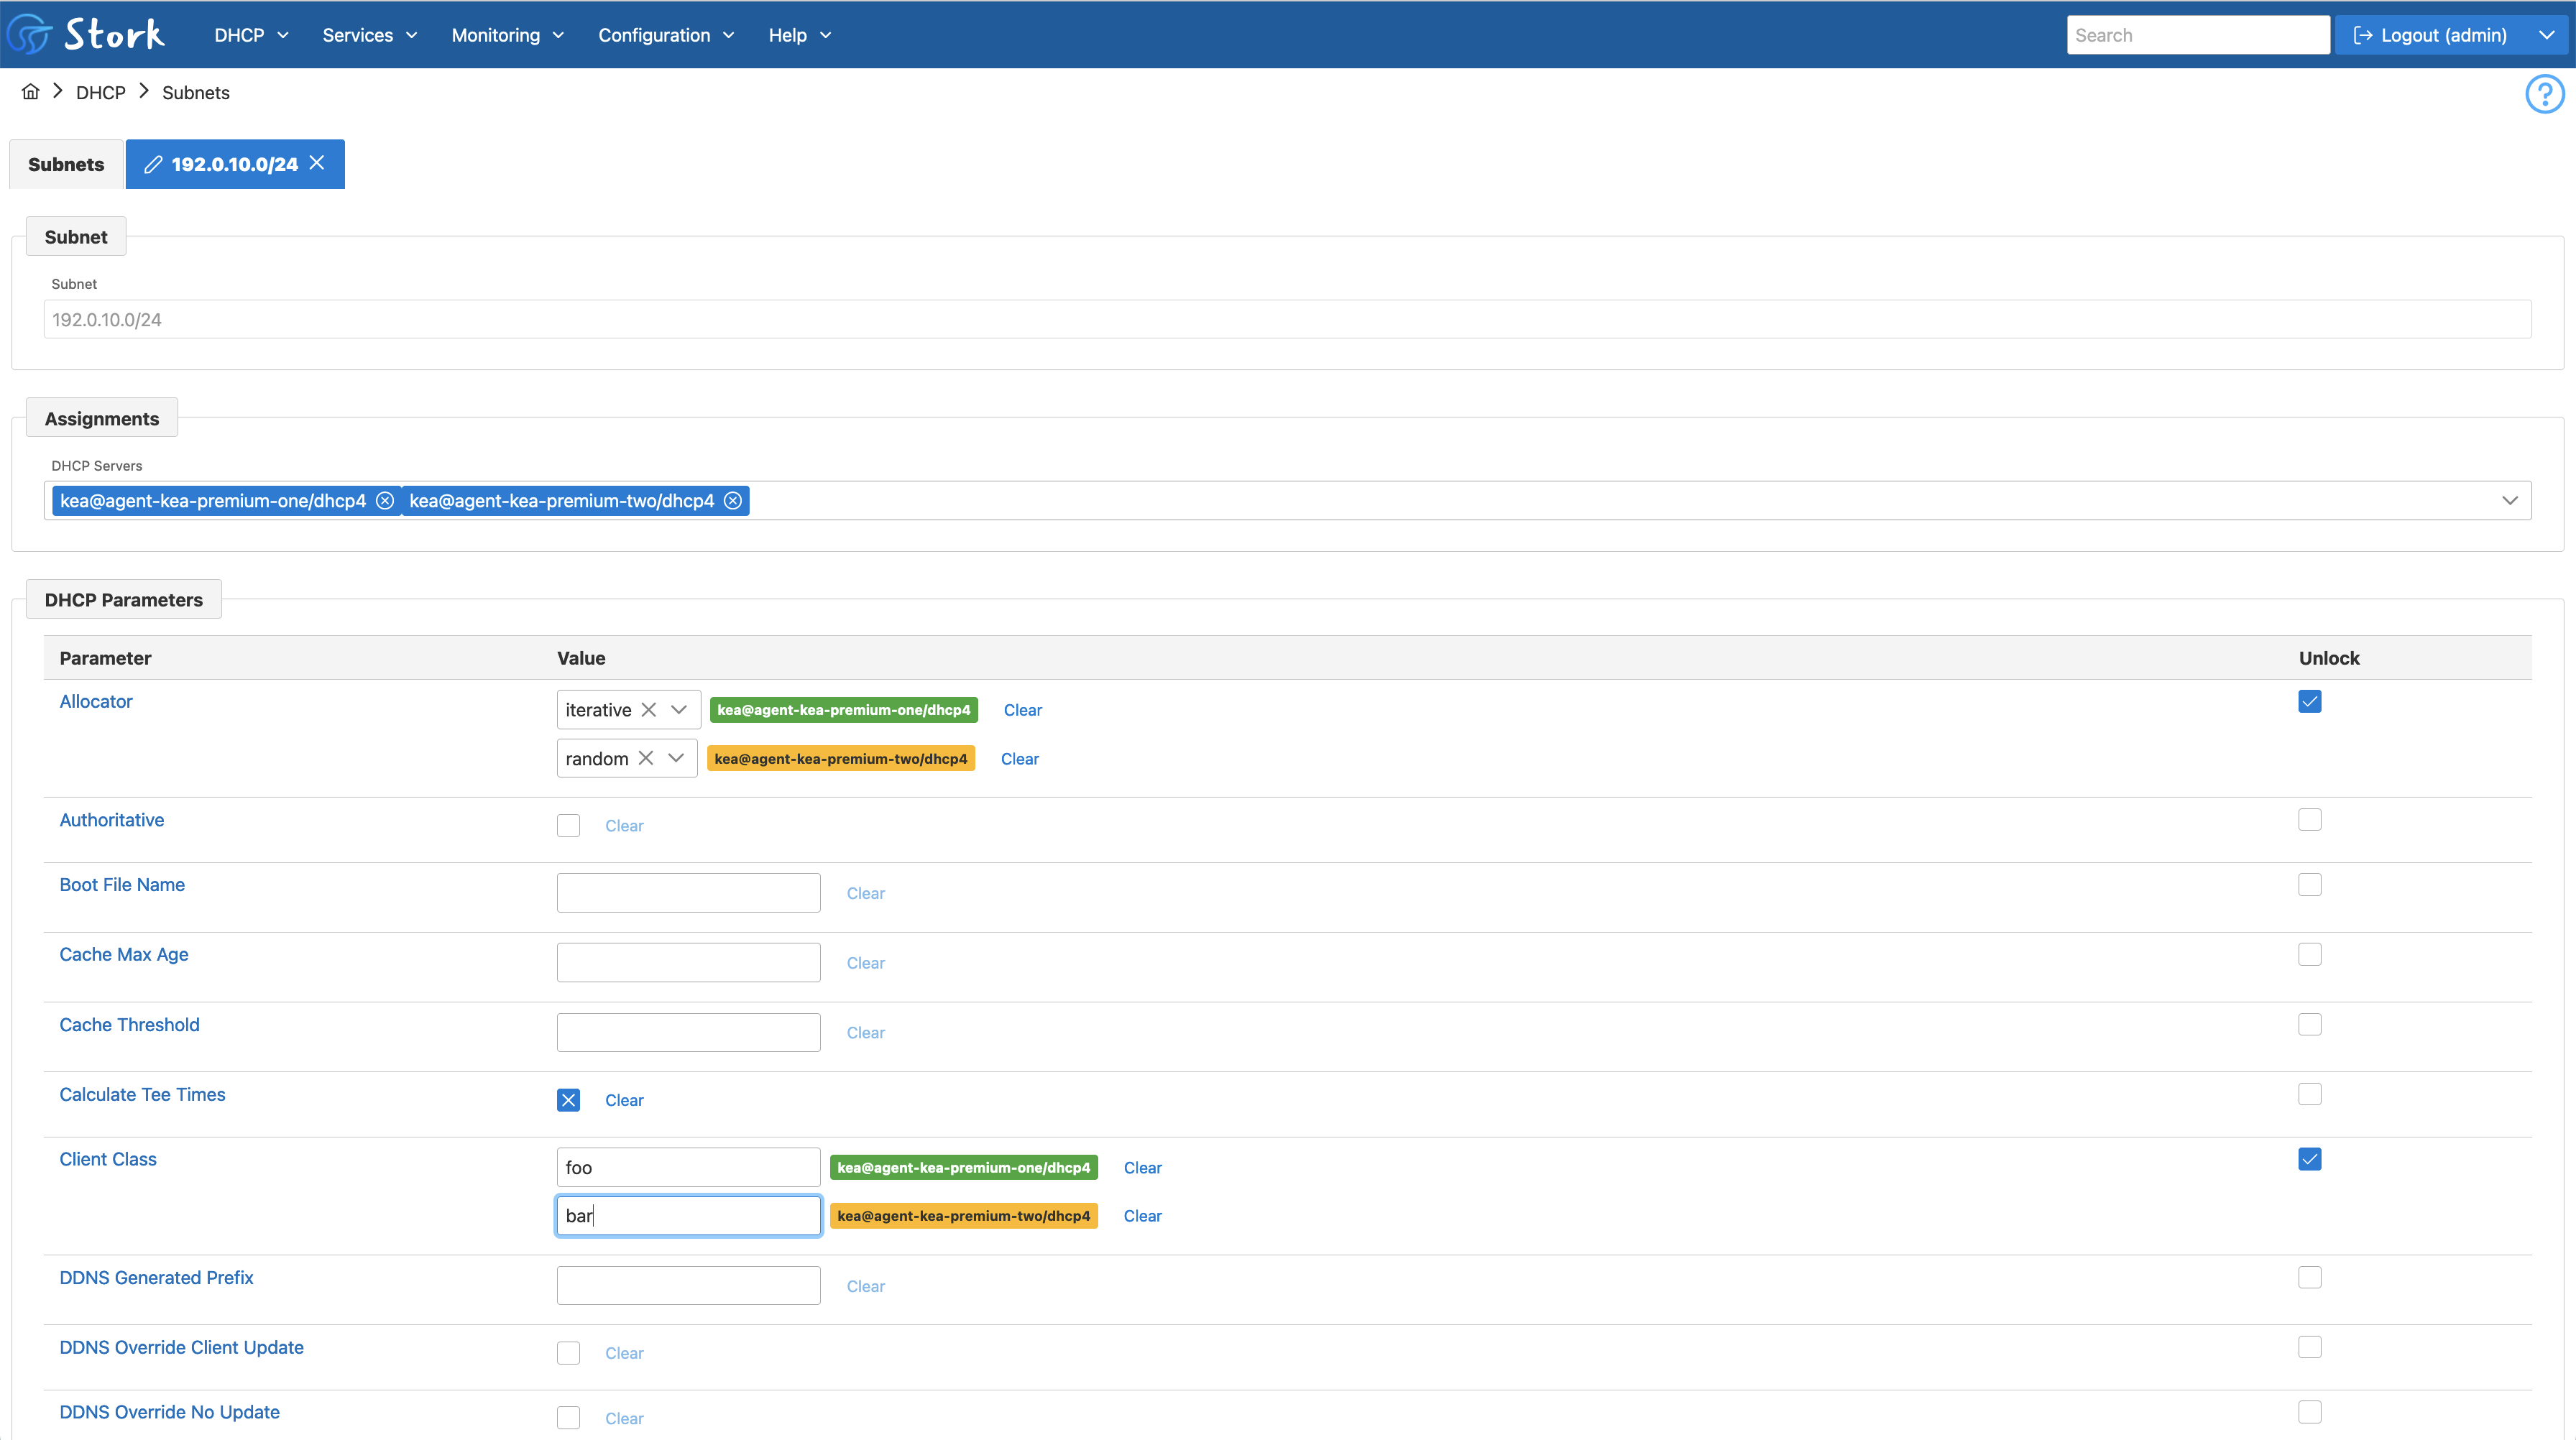Open the Authoritative parameter link
This screenshot has width=2576, height=1440.
click(x=112, y=820)
